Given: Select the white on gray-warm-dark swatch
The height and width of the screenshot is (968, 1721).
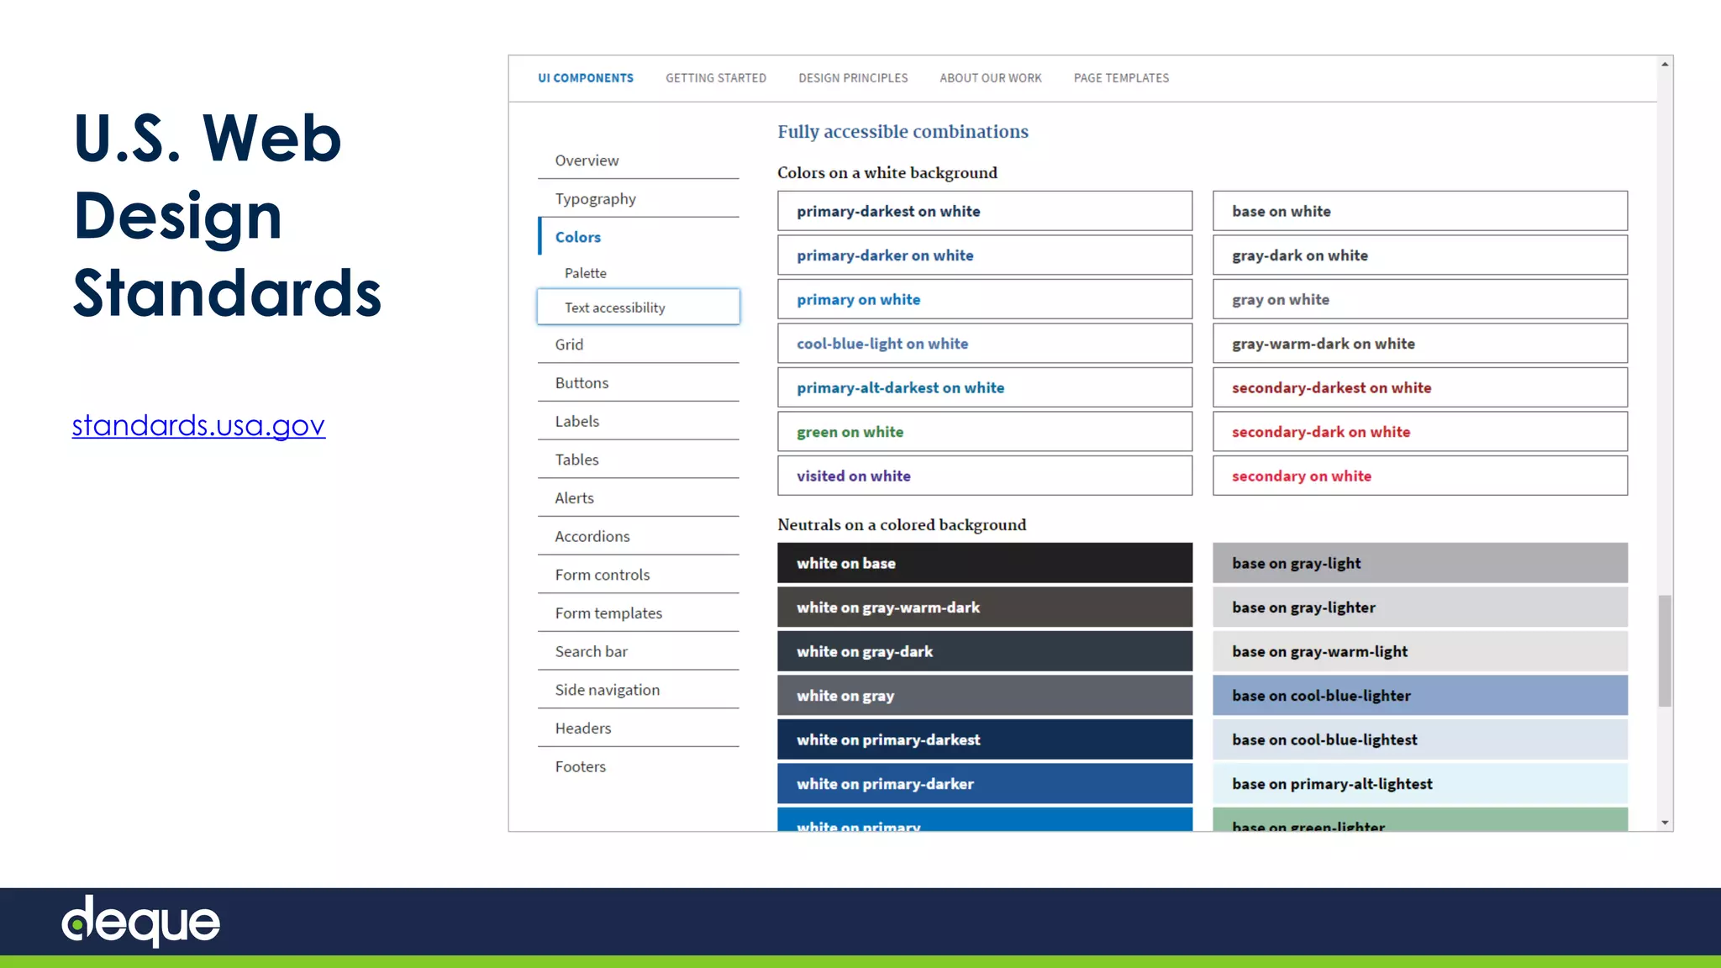Looking at the screenshot, I should [x=985, y=608].
